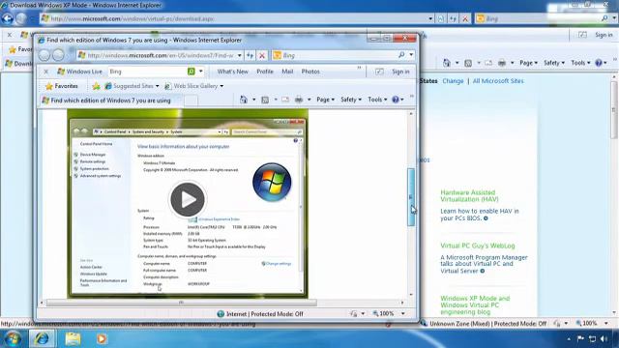The width and height of the screenshot is (619, 348).
Task: Click Windows Live logo button
Action: (x=79, y=72)
